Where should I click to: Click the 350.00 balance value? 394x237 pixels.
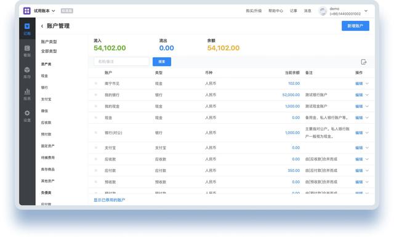point(294,171)
